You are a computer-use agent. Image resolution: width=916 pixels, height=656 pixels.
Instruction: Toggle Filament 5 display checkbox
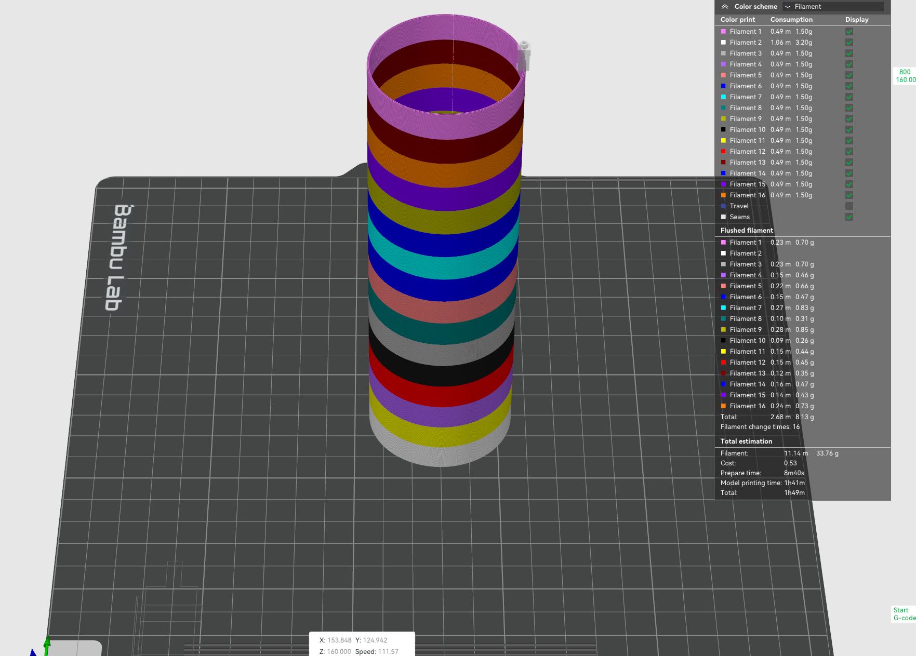click(x=849, y=75)
